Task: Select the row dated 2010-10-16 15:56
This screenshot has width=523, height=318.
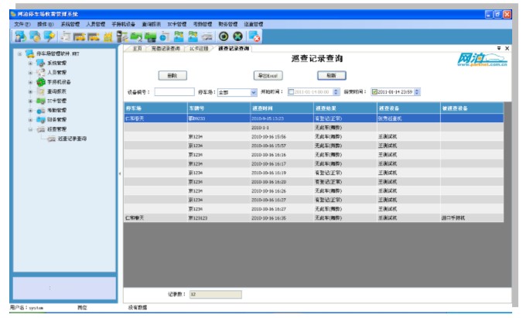Action: coord(313,136)
